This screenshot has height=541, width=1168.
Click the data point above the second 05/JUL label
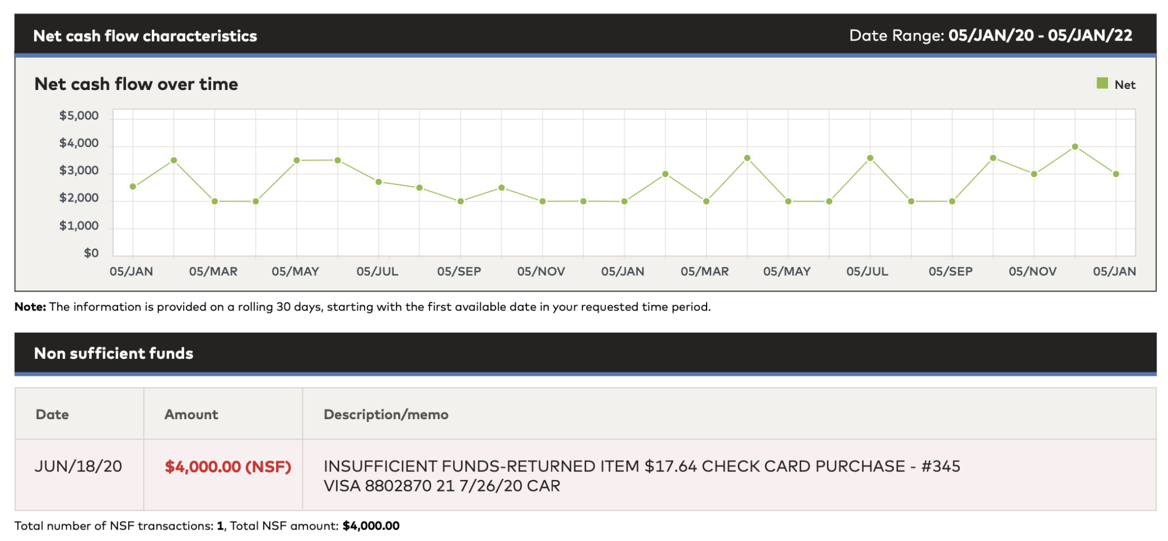(870, 158)
